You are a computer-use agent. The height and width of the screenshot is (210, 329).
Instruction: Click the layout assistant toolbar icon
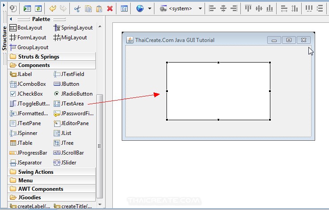[x=124, y=8]
